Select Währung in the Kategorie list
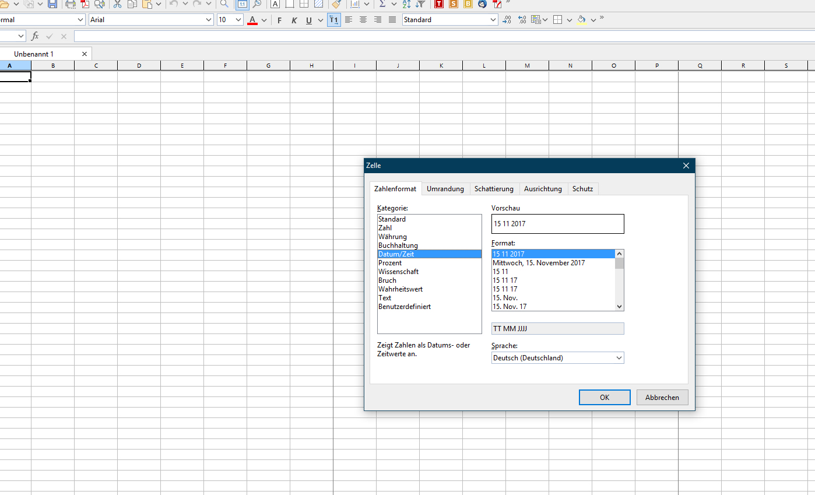The height and width of the screenshot is (495, 815). [392, 237]
